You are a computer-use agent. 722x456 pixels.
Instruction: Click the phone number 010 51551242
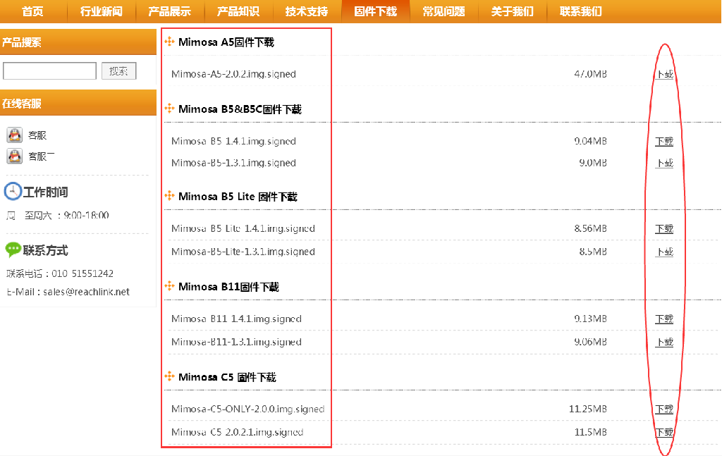82,273
